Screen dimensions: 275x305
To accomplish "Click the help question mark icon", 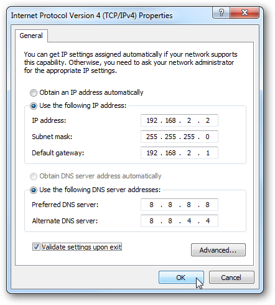I will click(221, 13).
